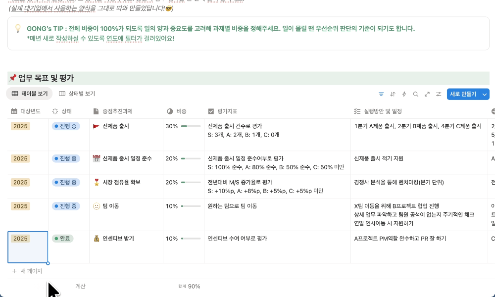495x297 pixels.
Task: Select the 2025 tag in the 인센티브 받기 row
Action: tap(20, 239)
